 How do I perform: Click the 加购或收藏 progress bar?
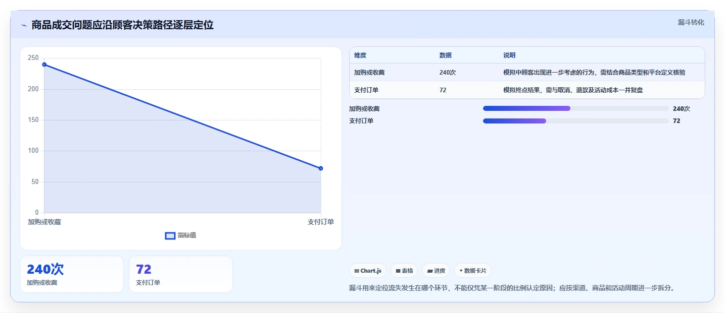point(575,108)
